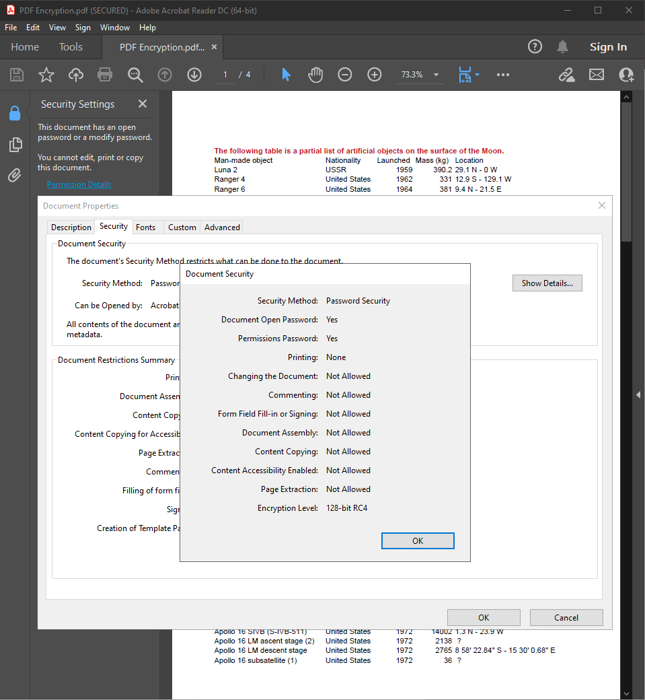
Task: Click the zoom out minus icon
Action: click(345, 75)
